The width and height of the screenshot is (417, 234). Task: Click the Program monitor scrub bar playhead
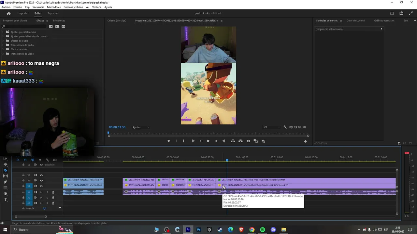(108, 133)
